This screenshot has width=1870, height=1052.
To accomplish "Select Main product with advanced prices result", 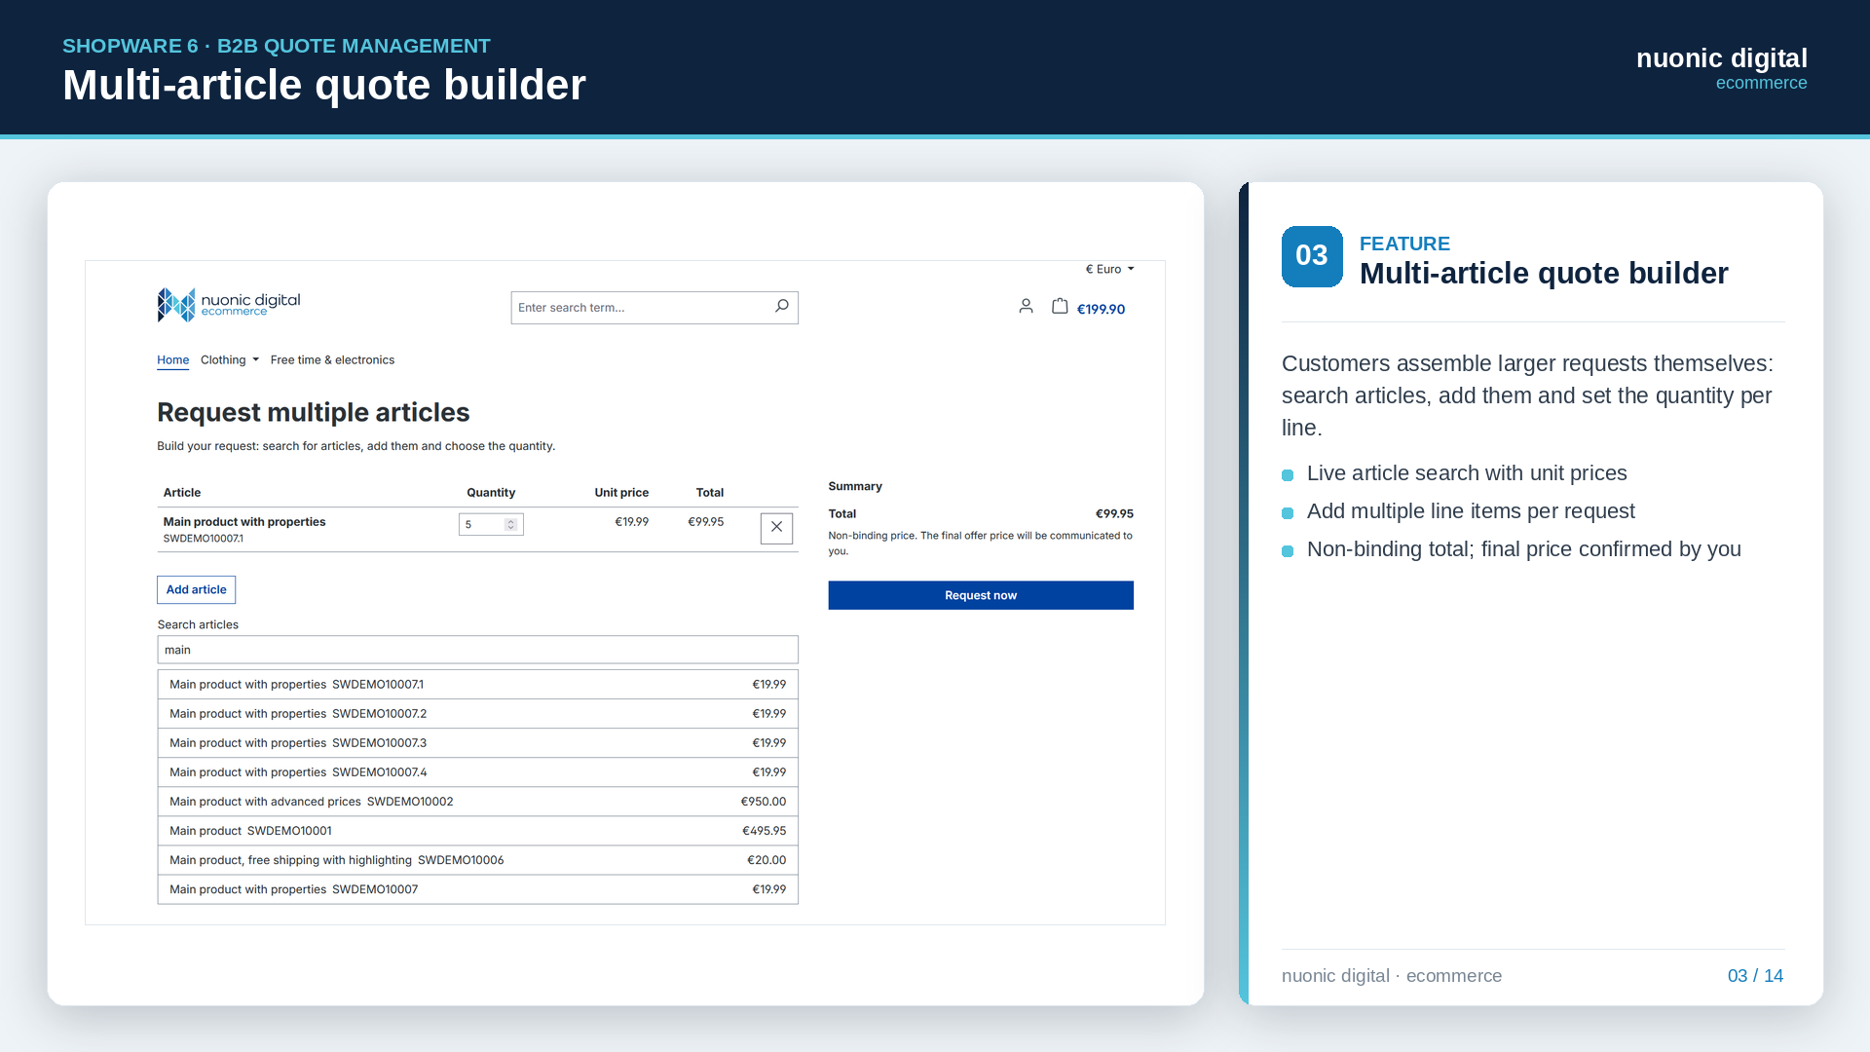I will click(477, 802).
